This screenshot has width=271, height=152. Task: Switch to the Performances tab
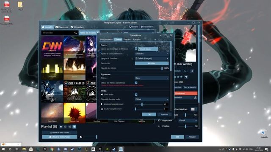(x=106, y=39)
